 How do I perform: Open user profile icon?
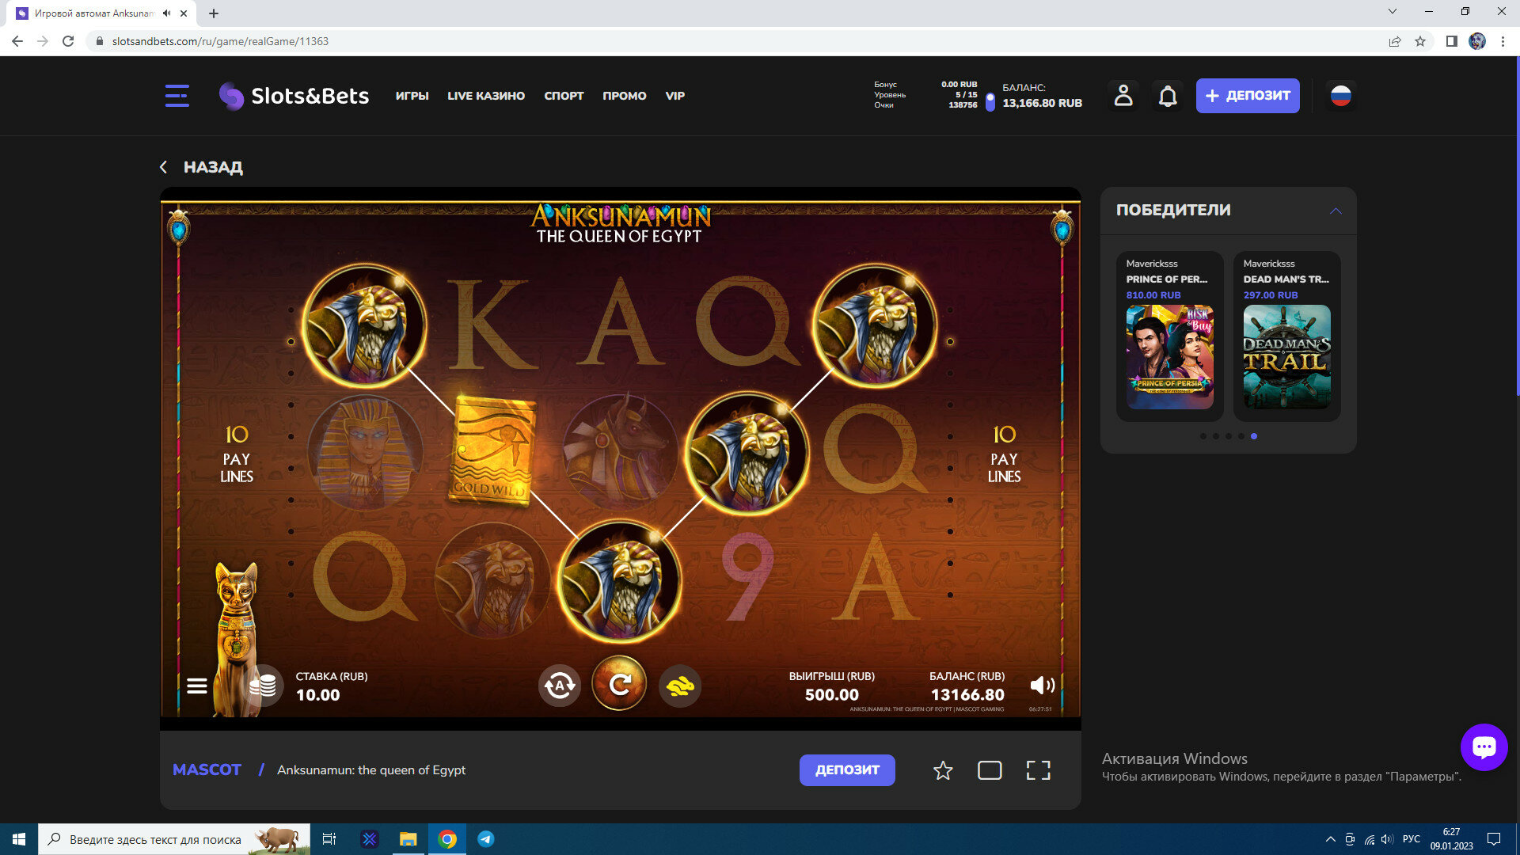coord(1123,96)
